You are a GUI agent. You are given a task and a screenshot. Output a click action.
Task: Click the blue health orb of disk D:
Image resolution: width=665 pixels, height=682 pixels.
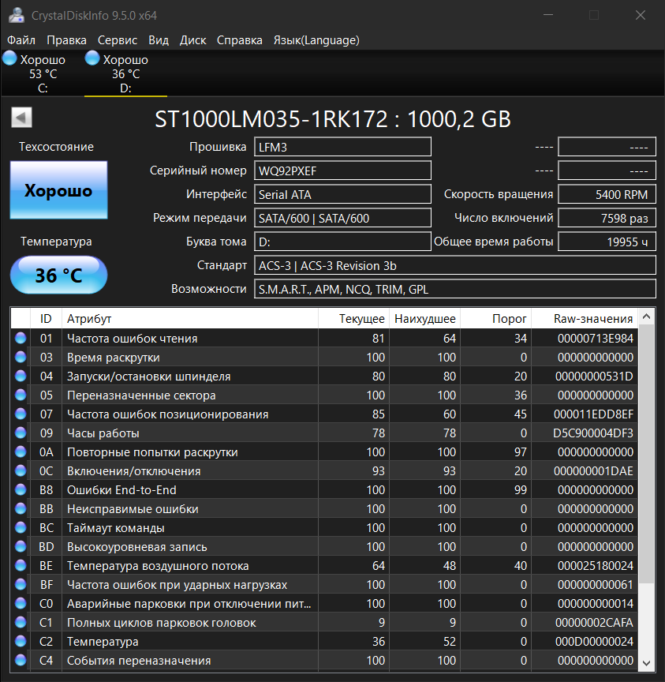click(93, 59)
